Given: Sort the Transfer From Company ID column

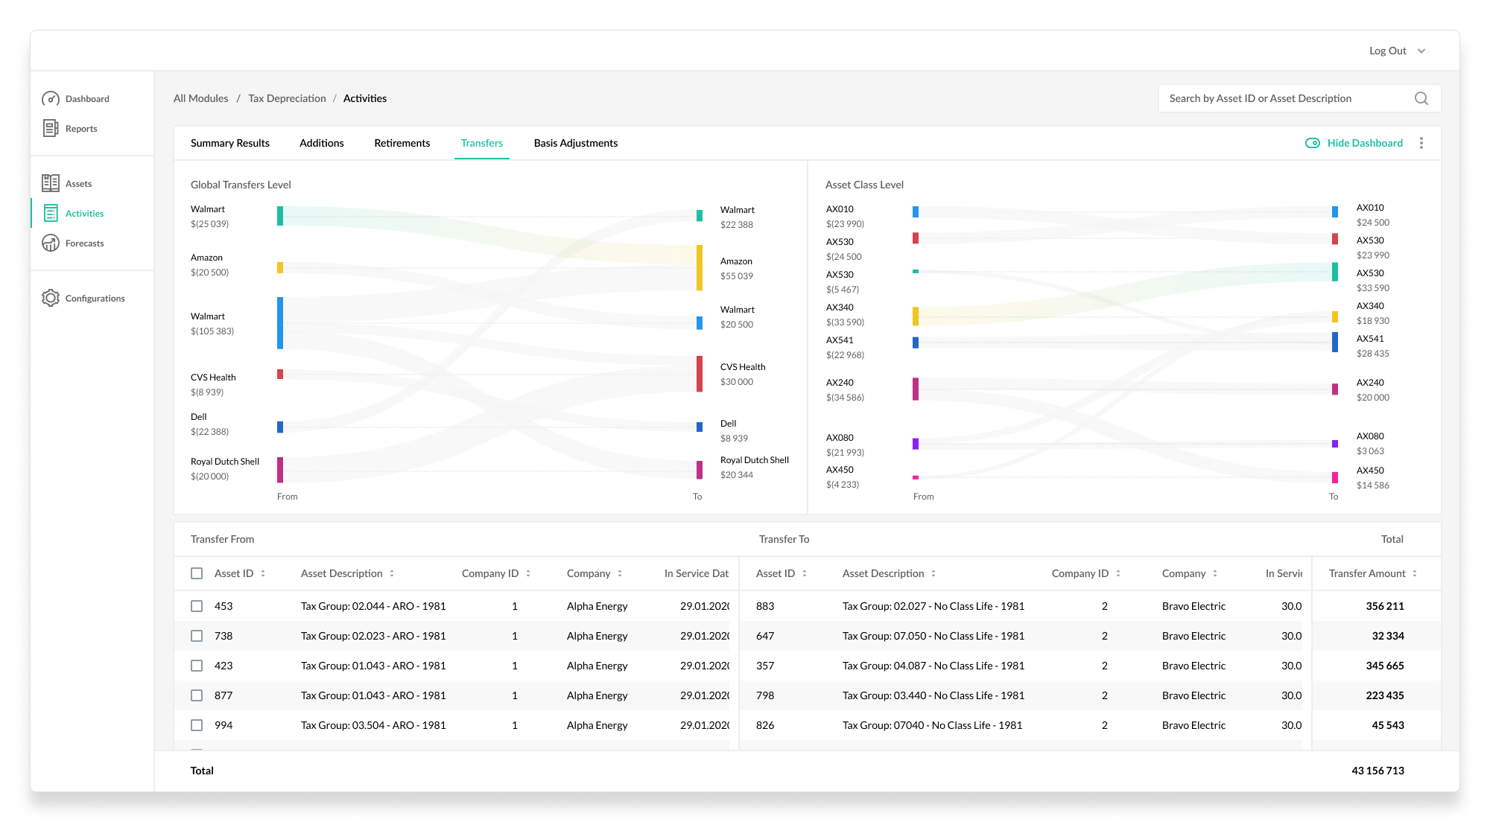Looking at the screenshot, I should (x=528, y=573).
